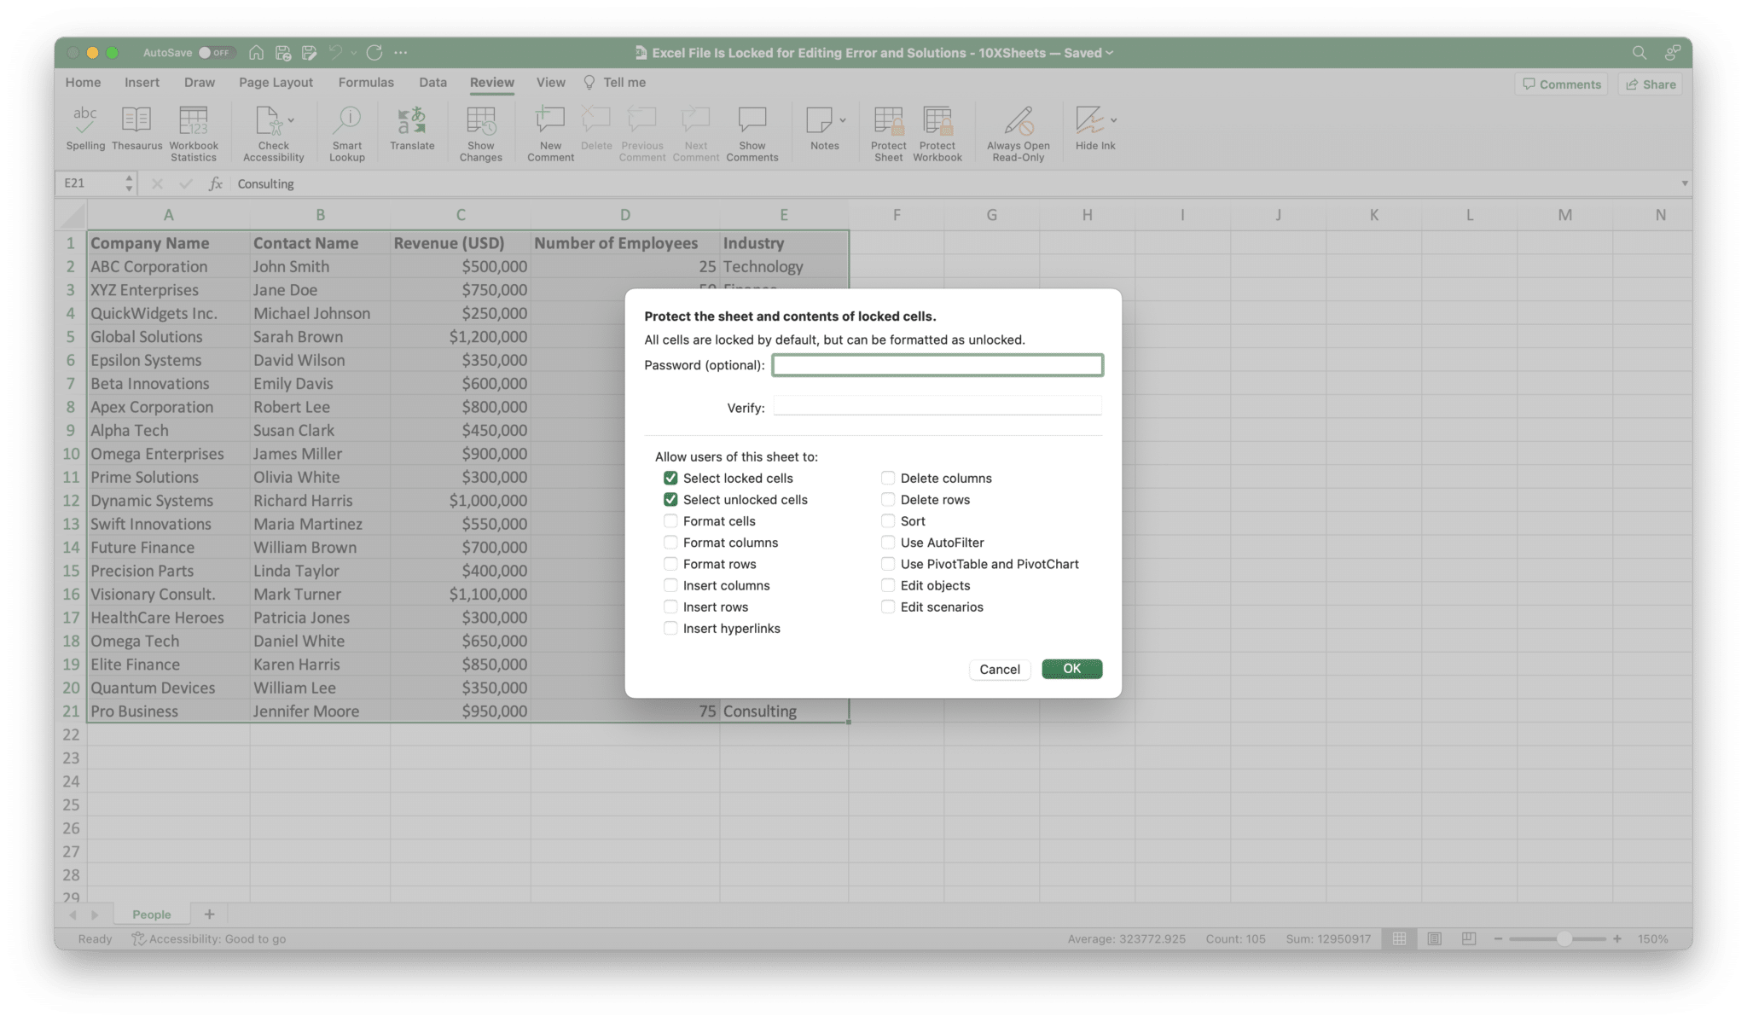The height and width of the screenshot is (1022, 1747).
Task: Click Show Comments in ribbon
Action: pos(752,134)
